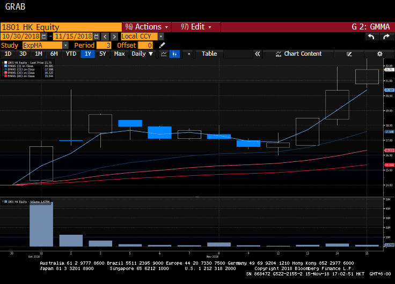Open the Local CCY currency dropdown arrow
Viewport: 395px width, 284px height.
click(x=160, y=36)
